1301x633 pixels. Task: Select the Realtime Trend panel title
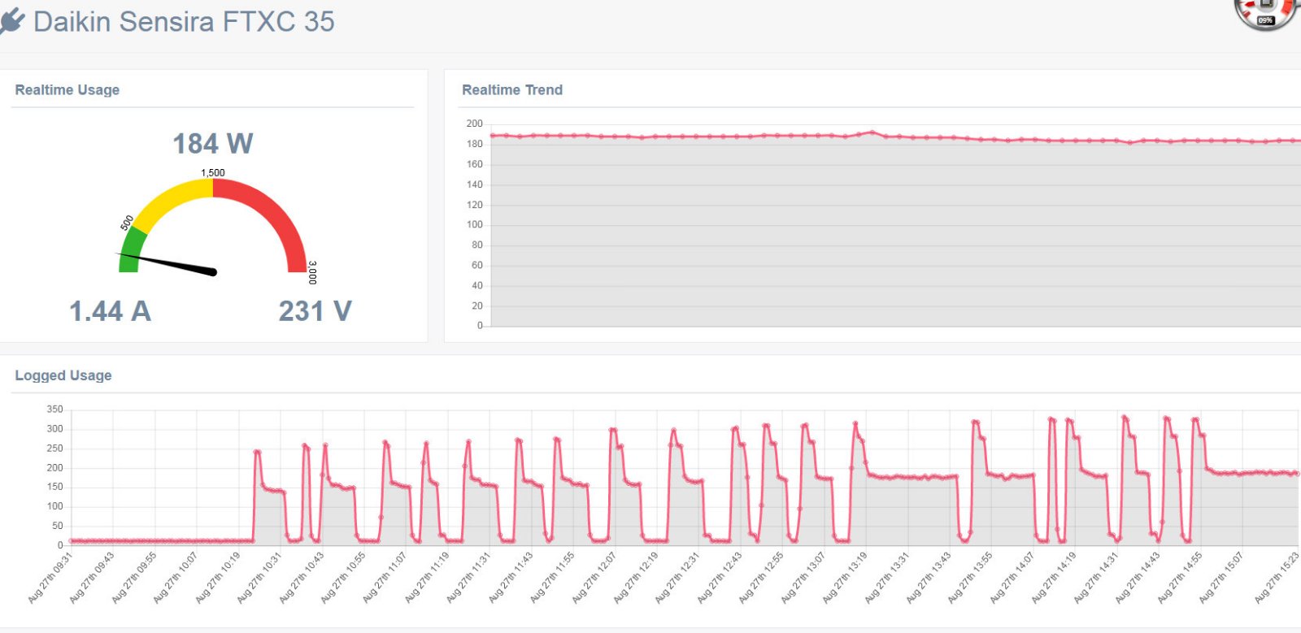(x=512, y=90)
